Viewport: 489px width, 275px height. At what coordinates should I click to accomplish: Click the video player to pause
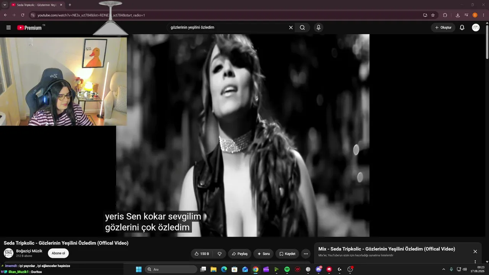point(243,136)
